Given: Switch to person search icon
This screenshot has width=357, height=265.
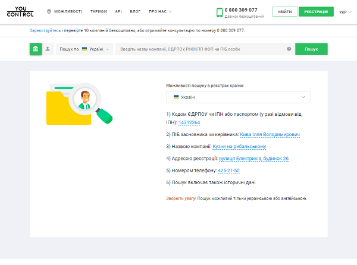Looking at the screenshot, I should pos(48,49).
